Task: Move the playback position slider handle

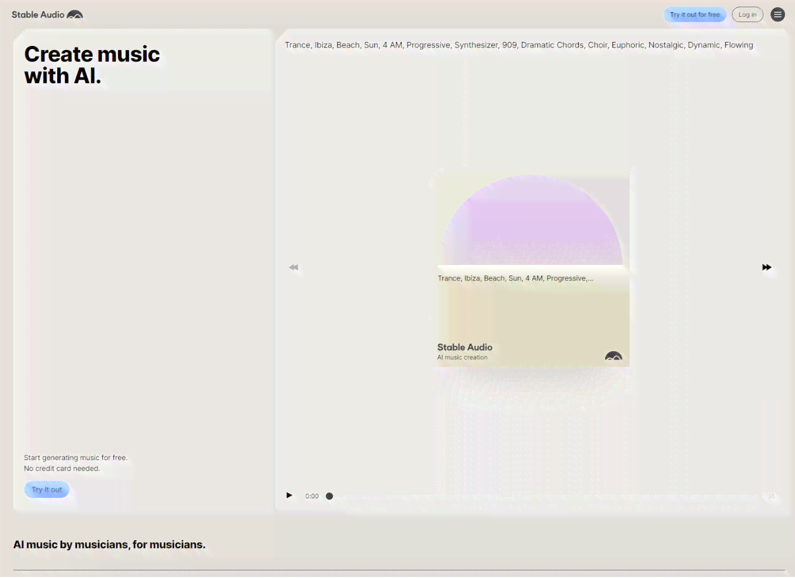Action: [x=329, y=496]
